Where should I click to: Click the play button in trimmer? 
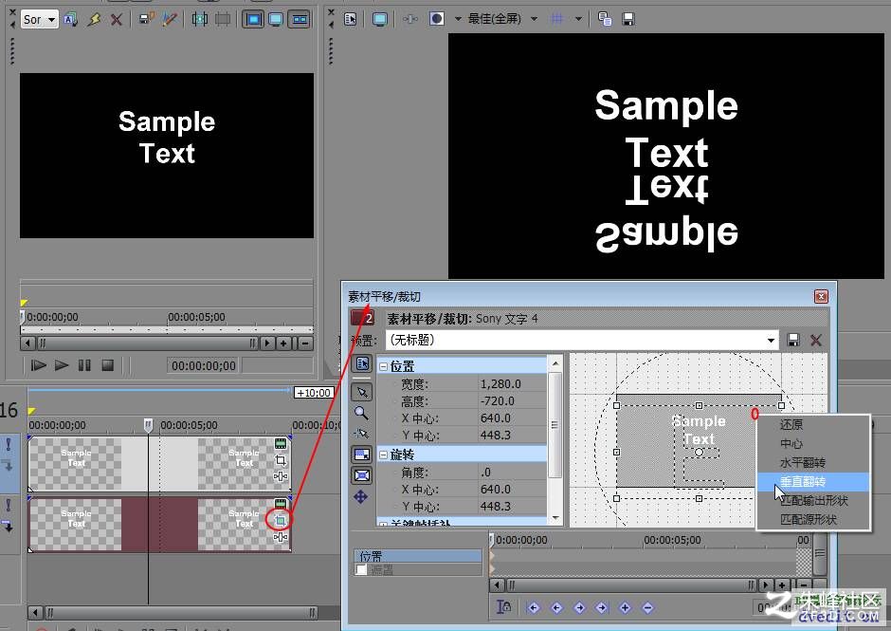[x=62, y=365]
